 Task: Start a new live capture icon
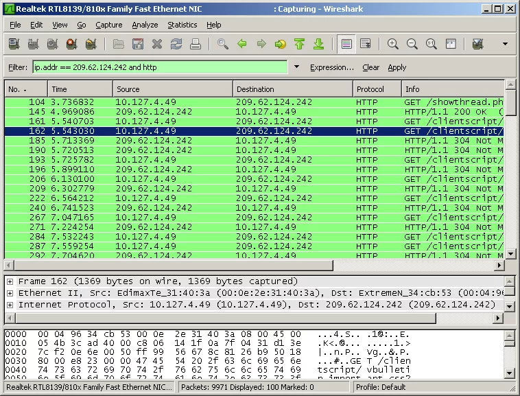click(x=52, y=44)
